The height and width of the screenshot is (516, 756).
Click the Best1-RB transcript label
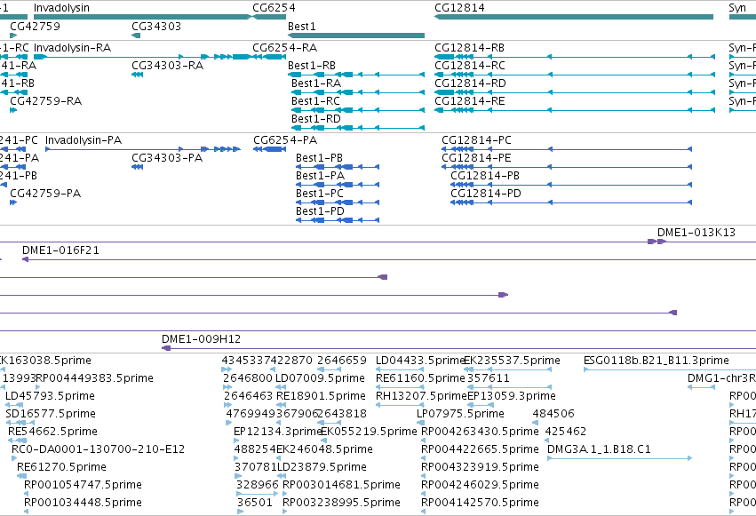pos(312,66)
